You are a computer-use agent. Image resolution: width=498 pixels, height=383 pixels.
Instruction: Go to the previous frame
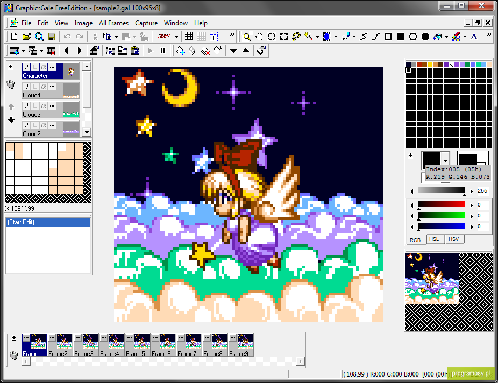coord(66,51)
